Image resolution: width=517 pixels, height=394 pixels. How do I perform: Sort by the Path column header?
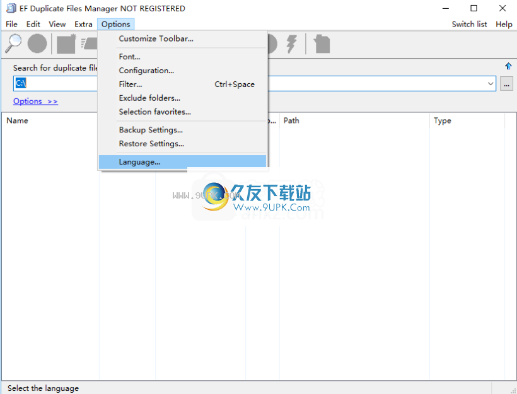click(354, 120)
